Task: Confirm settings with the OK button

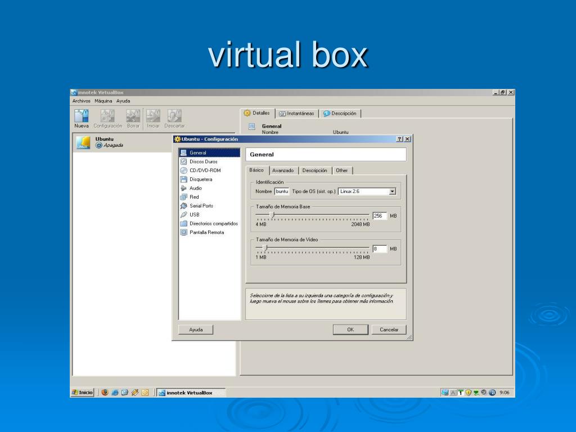Action: (350, 330)
